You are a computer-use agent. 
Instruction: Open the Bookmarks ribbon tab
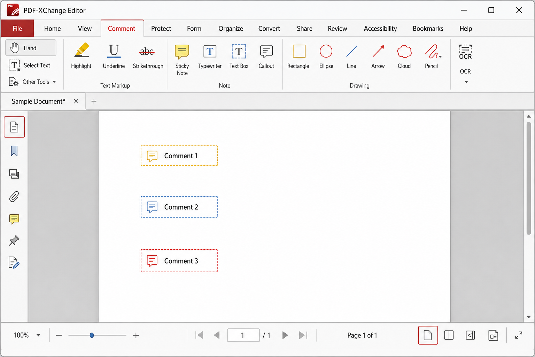[428, 29]
